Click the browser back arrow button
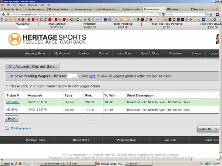 (x=3, y=14)
